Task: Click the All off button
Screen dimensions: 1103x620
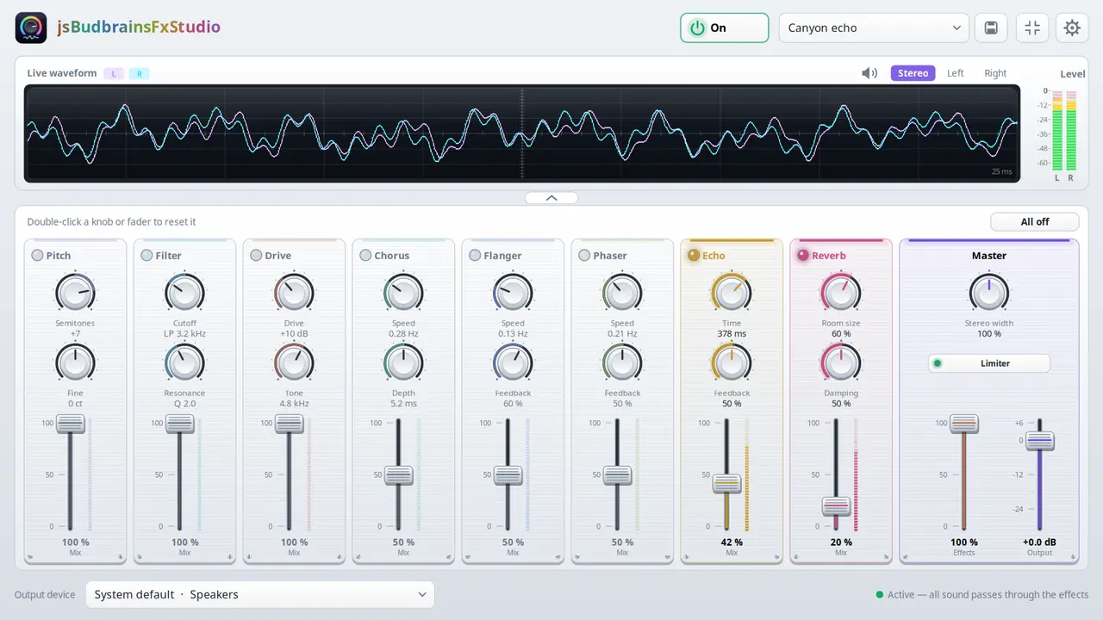Action: pos(1035,221)
